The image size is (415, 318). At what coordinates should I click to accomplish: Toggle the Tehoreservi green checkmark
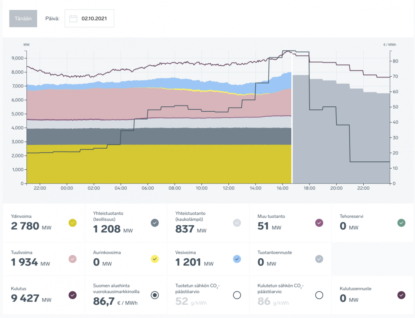[401, 223]
